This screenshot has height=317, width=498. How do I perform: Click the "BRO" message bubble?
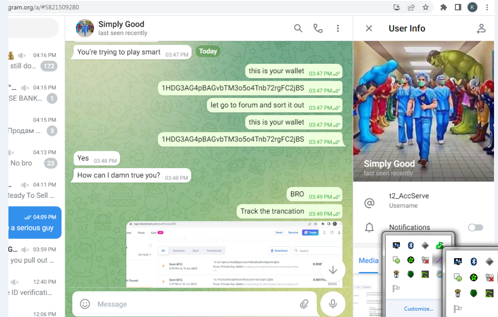(314, 194)
